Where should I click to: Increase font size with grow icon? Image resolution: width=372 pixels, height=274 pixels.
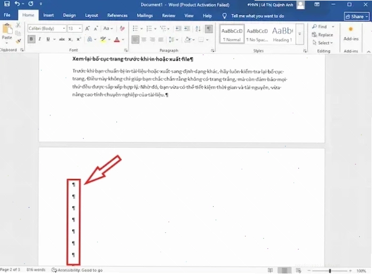[x=88, y=29]
